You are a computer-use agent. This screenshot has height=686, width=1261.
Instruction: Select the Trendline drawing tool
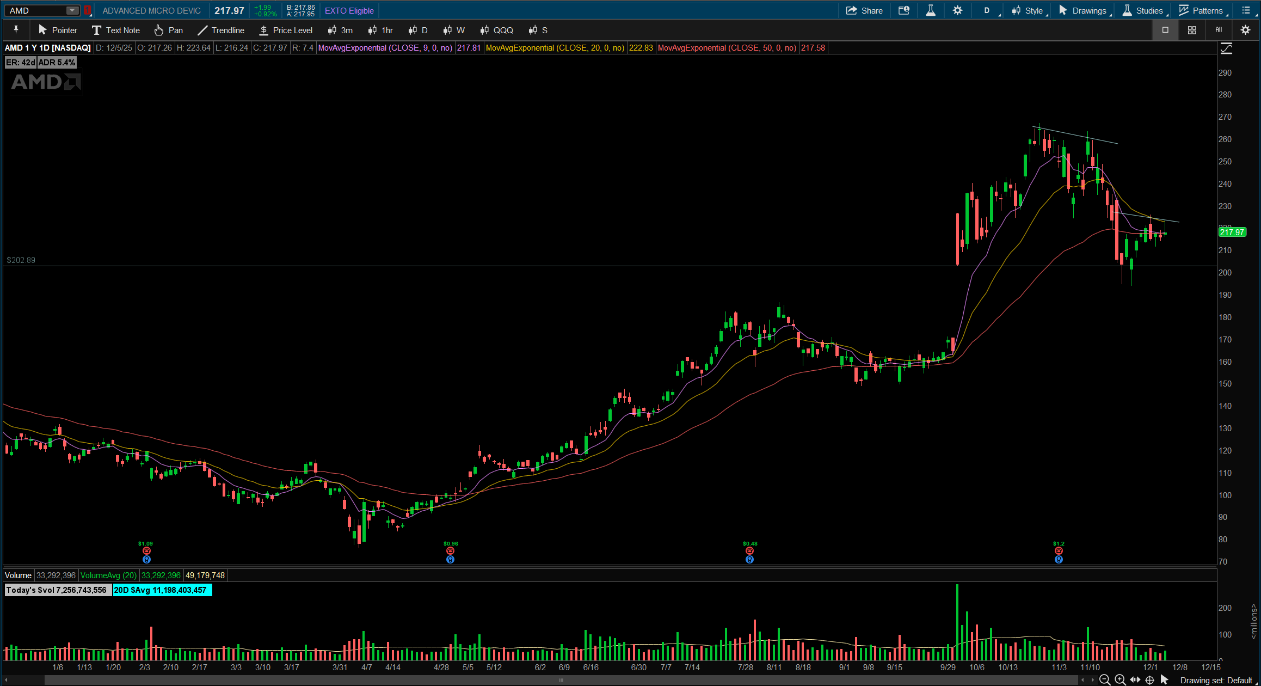pos(221,30)
